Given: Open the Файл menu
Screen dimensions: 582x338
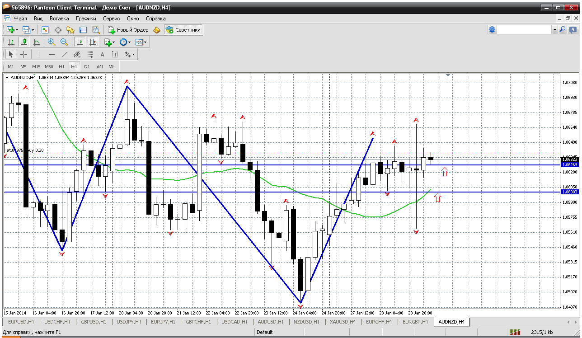Looking at the screenshot, I should pyautogui.click(x=20, y=19).
